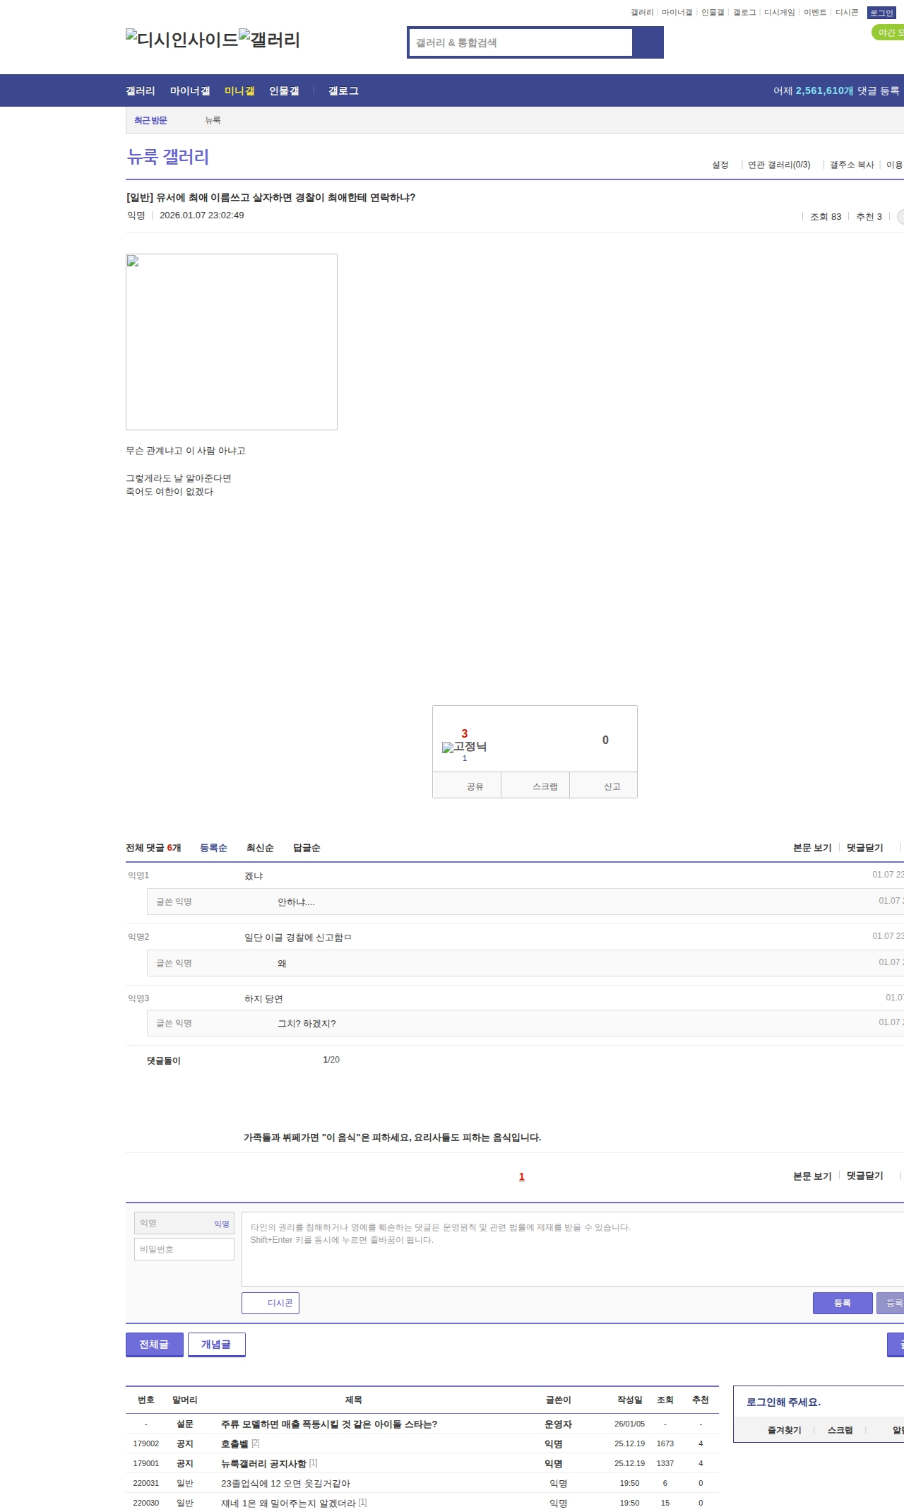
Task: Click the blue 등록 button to submit comment
Action: coord(842,1303)
